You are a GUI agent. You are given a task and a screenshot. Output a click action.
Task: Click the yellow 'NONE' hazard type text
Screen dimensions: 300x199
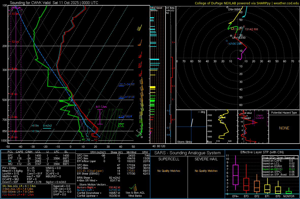tap(284, 128)
